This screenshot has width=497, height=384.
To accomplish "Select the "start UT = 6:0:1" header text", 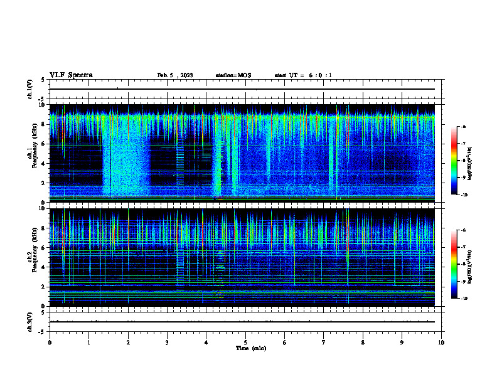I will [303, 75].
